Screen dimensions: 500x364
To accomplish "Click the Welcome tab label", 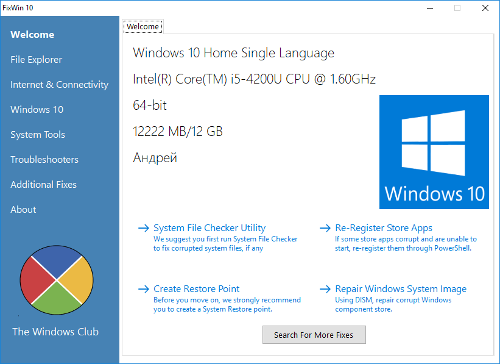I will [143, 27].
